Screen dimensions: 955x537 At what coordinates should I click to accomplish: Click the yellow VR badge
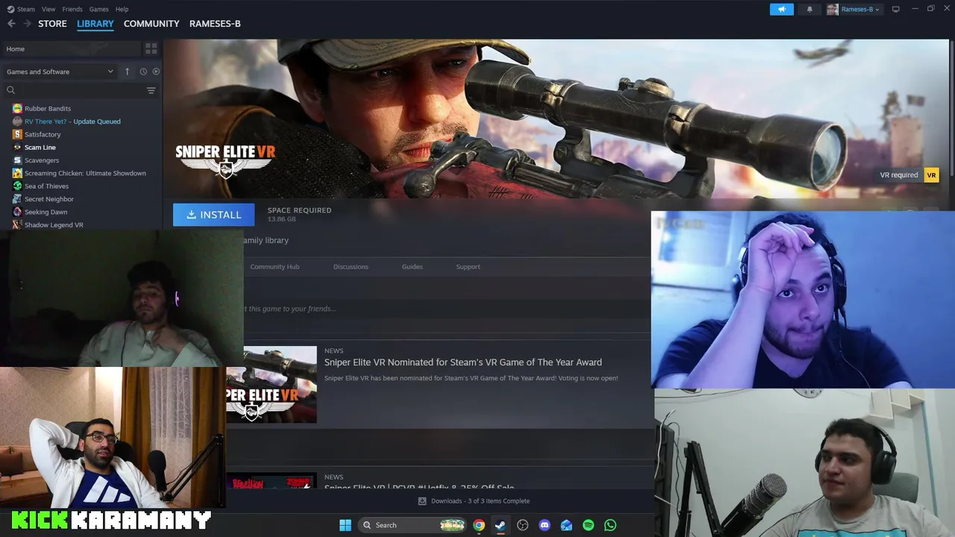click(931, 175)
